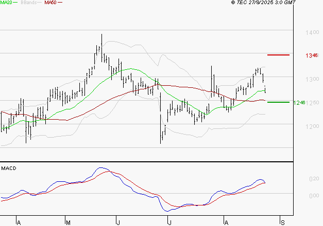The image size is (323, 226).
Task: Click the first A (April) month marker
Action: pyautogui.click(x=19, y=222)
